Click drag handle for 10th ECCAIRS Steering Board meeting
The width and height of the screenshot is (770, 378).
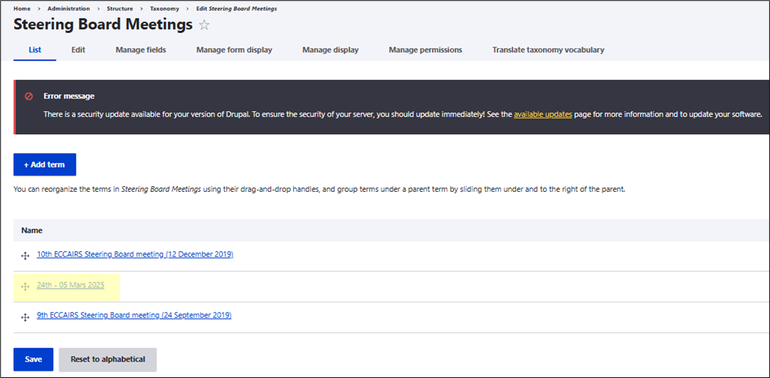(x=25, y=255)
